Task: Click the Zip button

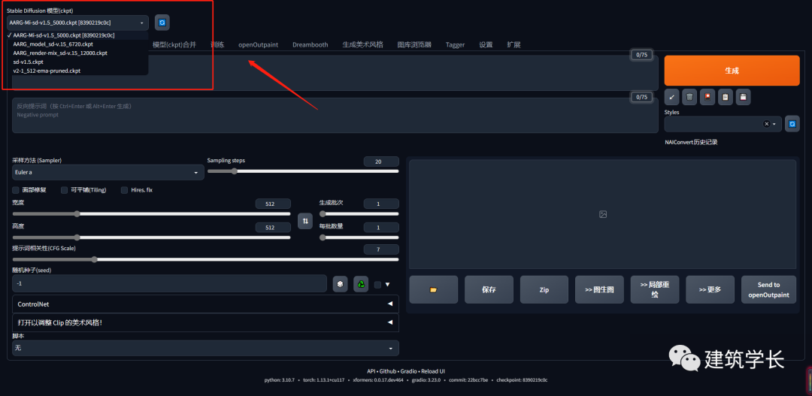Action: click(x=544, y=289)
